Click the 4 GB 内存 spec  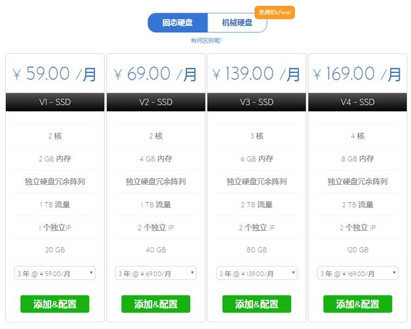(155, 159)
